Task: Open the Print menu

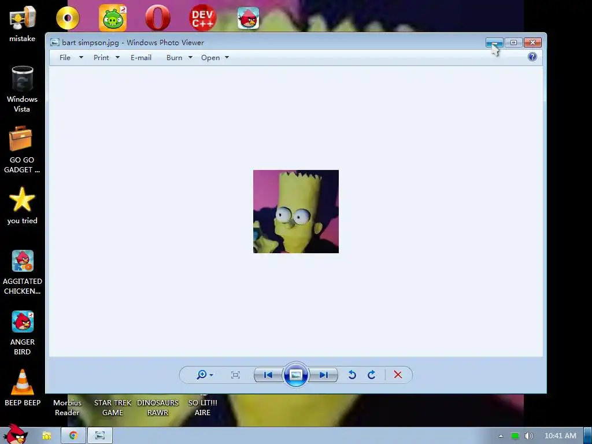Action: point(101,57)
